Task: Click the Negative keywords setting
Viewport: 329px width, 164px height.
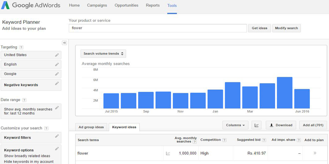Action: pyautogui.click(x=31, y=85)
